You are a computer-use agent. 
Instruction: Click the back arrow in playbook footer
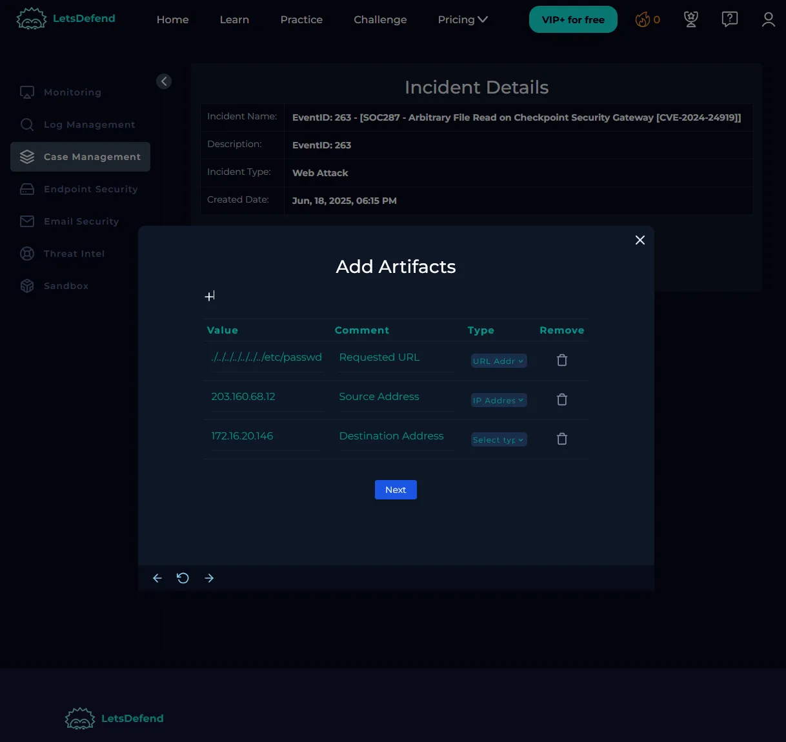tap(157, 578)
